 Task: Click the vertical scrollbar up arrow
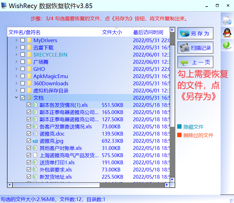click(x=172, y=30)
